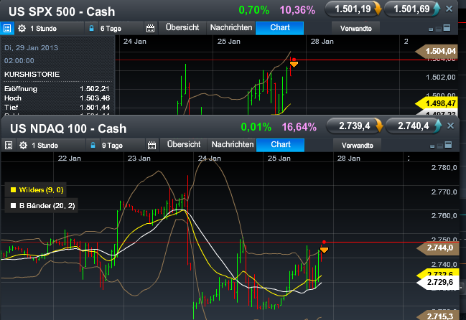Switch to Übersicht tab in SPX 500 window

click(x=182, y=27)
